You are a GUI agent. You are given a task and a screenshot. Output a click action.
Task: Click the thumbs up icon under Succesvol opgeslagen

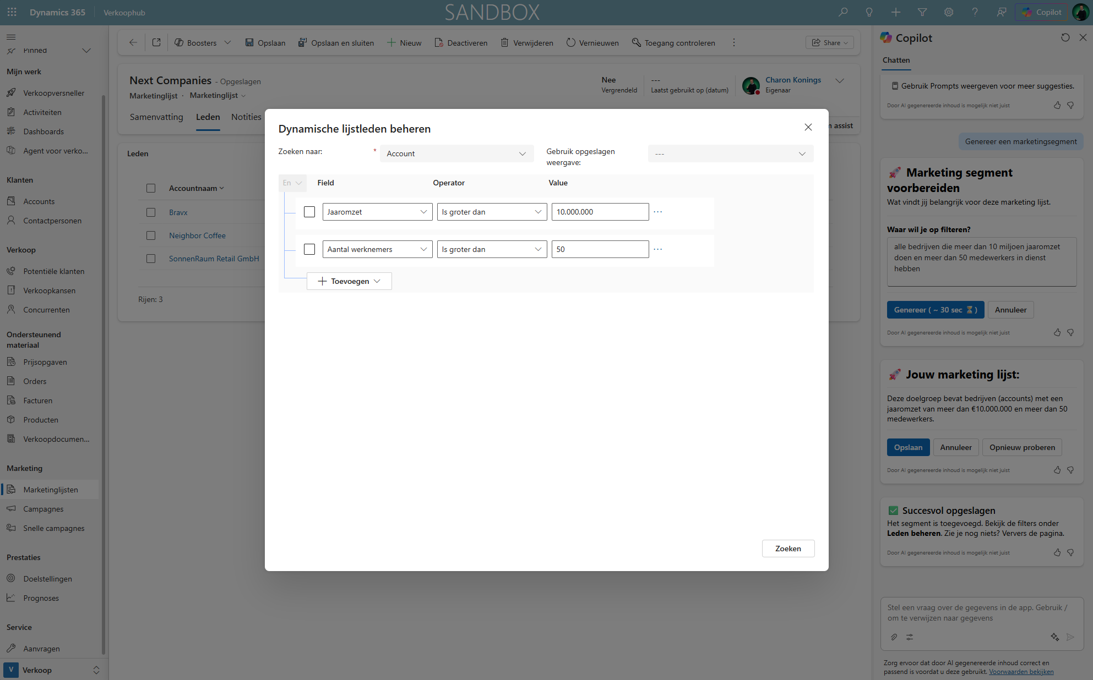tap(1057, 552)
